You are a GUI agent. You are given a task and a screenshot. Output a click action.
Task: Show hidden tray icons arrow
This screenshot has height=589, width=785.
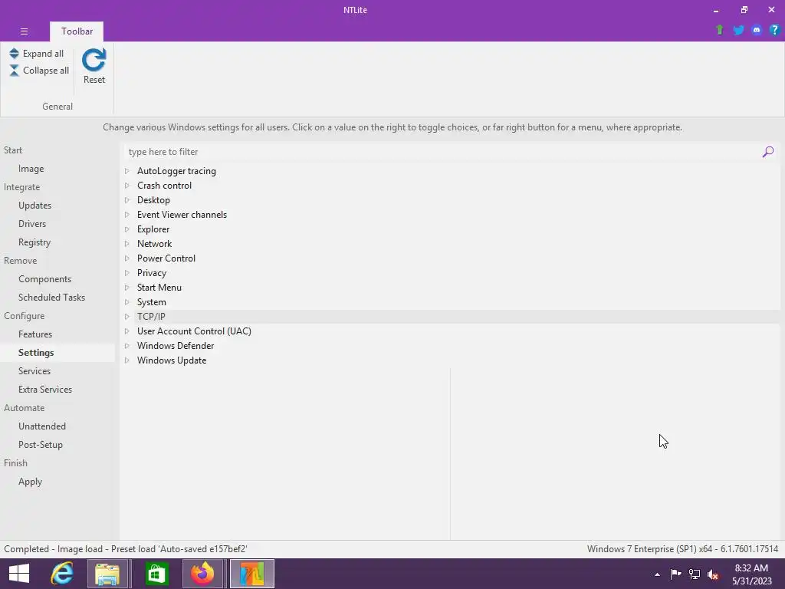tap(657, 574)
